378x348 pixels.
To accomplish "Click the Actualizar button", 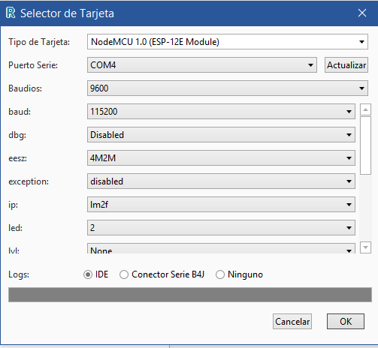I will [346, 65].
